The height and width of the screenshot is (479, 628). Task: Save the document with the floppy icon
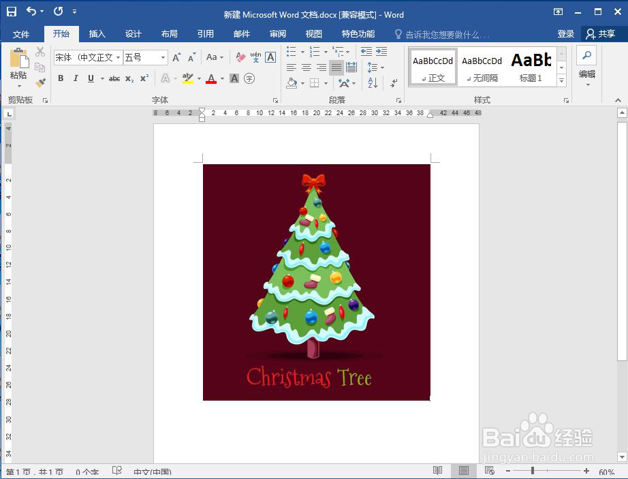12,12
